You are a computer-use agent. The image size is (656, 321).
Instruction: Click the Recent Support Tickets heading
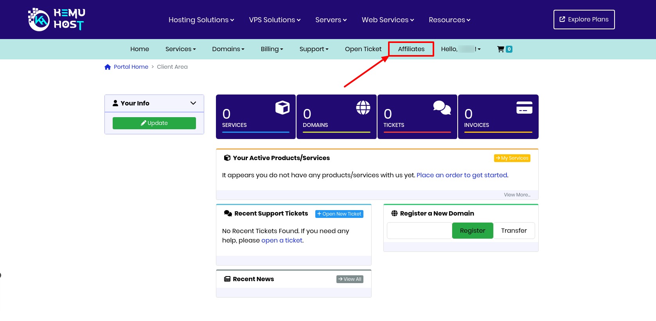[x=271, y=213]
